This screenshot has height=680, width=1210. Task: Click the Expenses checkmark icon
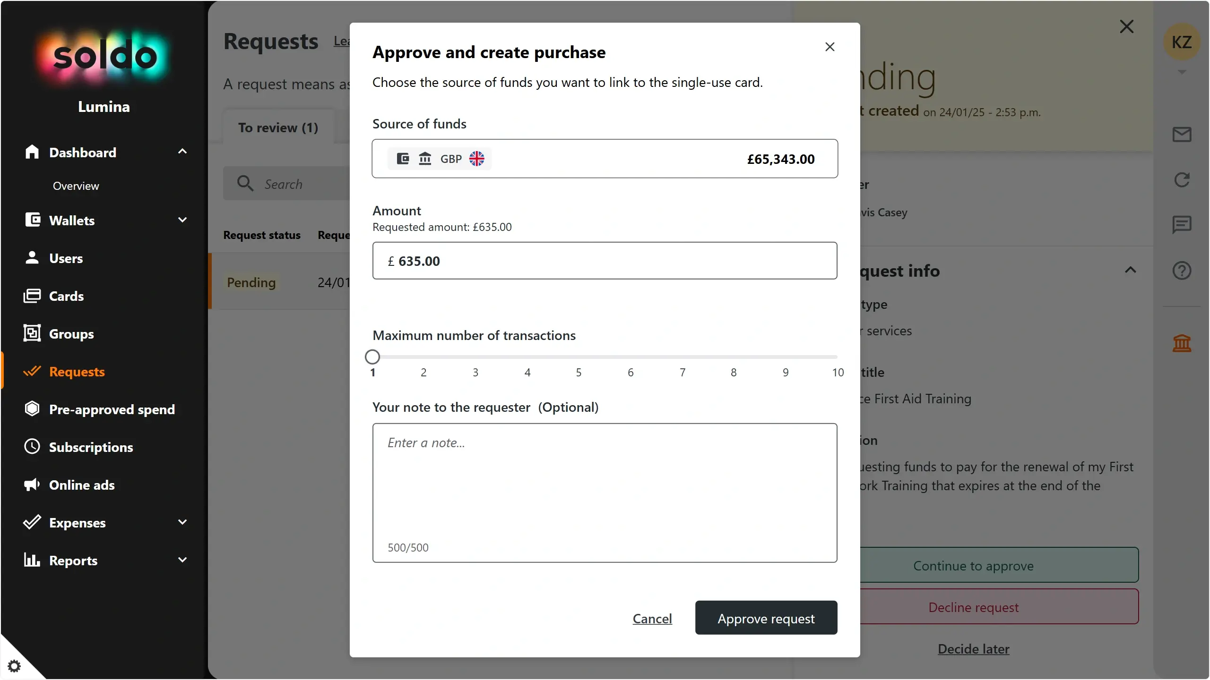(x=32, y=522)
